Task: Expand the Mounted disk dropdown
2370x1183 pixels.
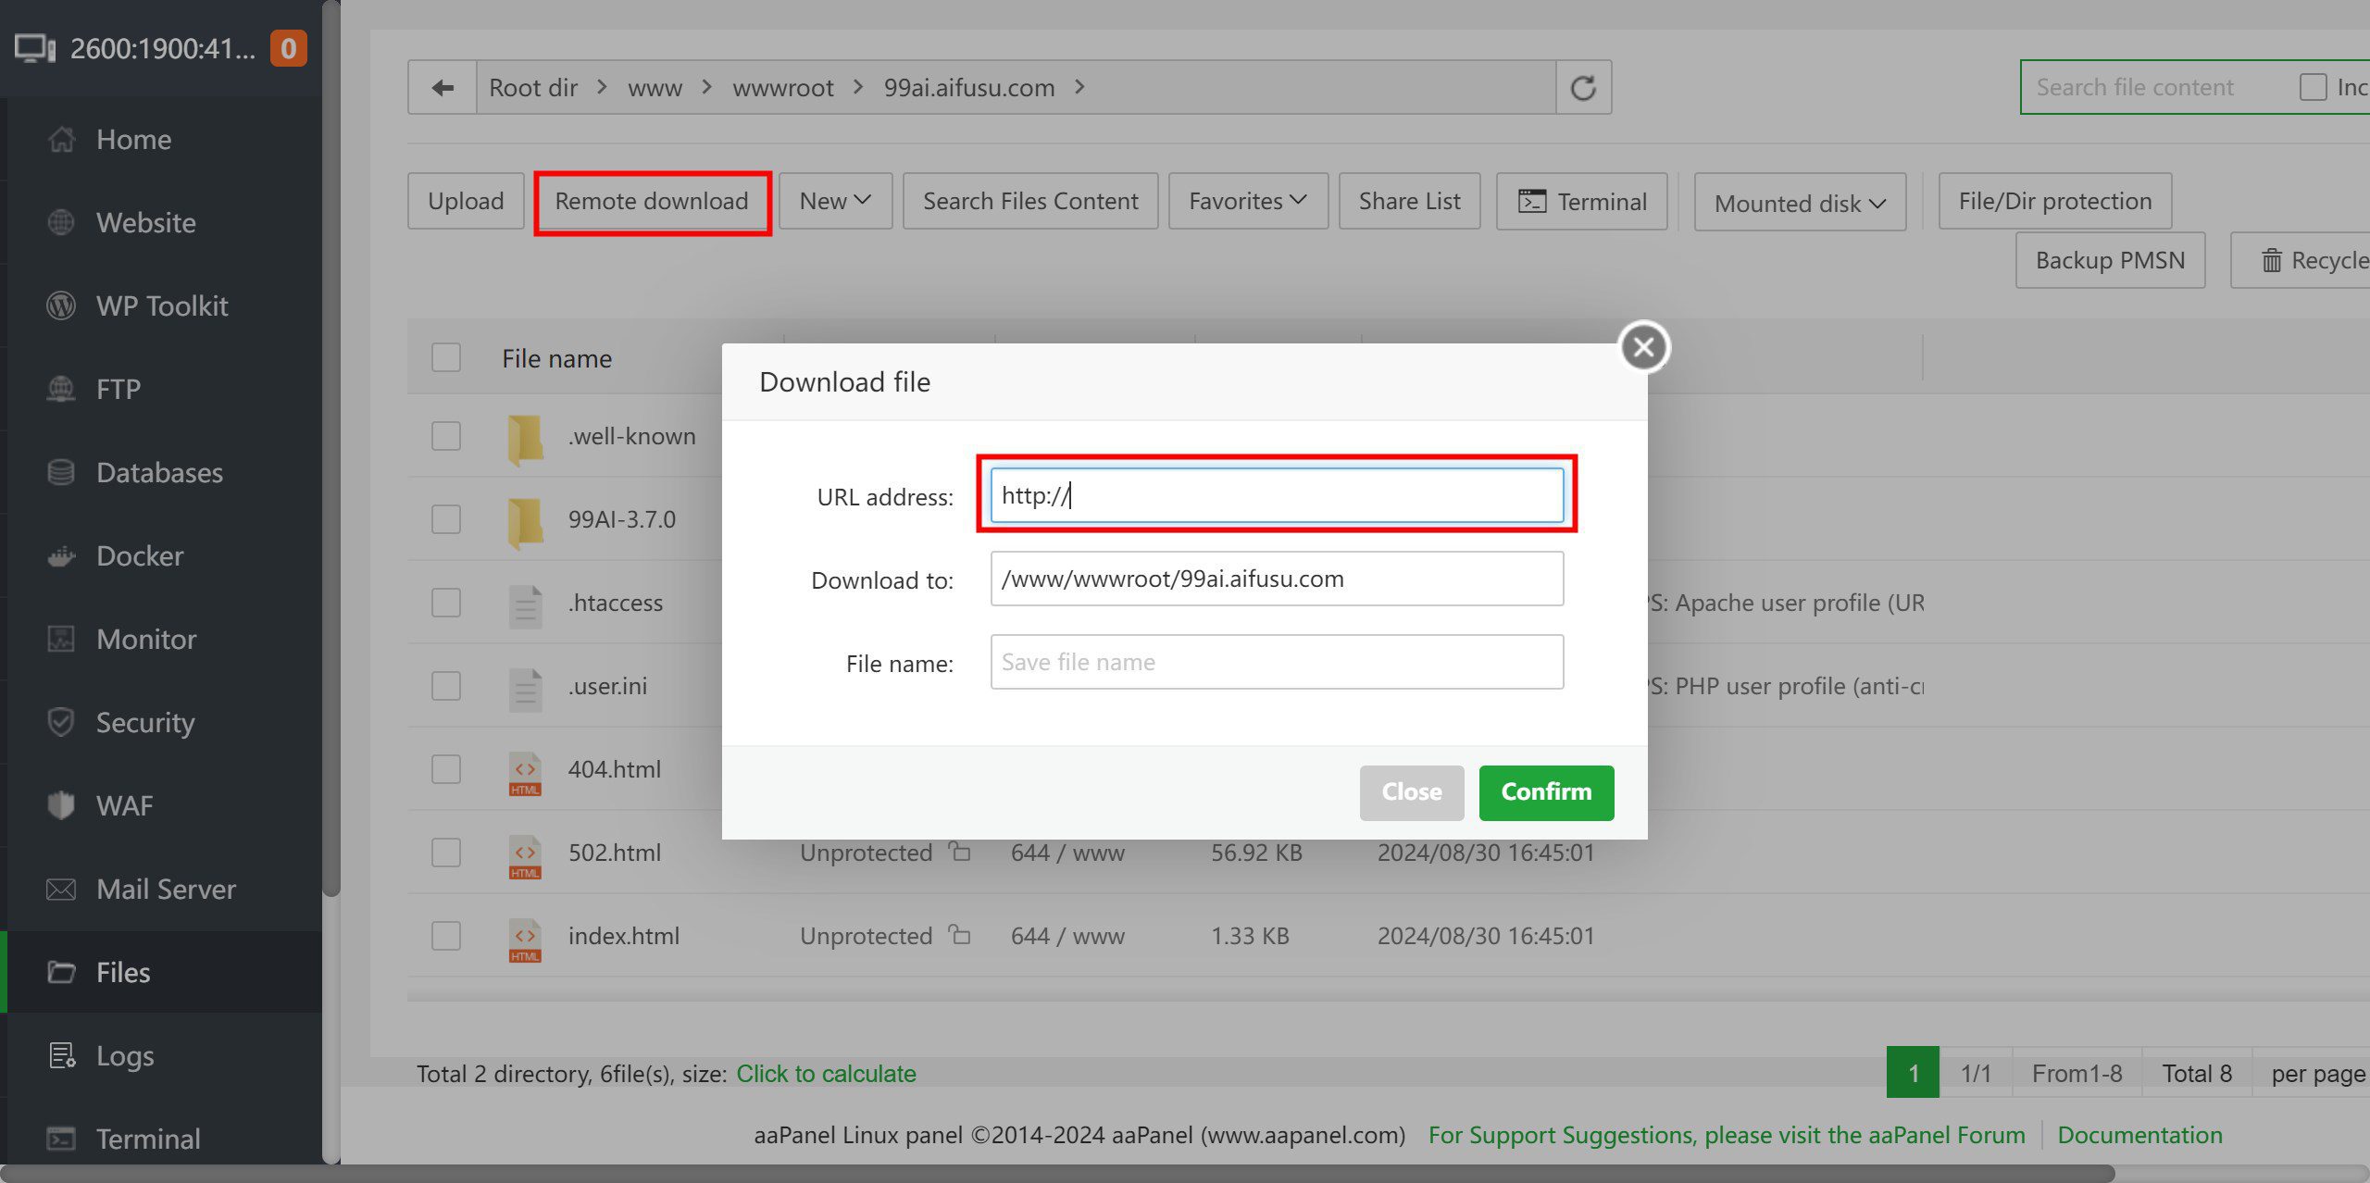Action: [1800, 203]
